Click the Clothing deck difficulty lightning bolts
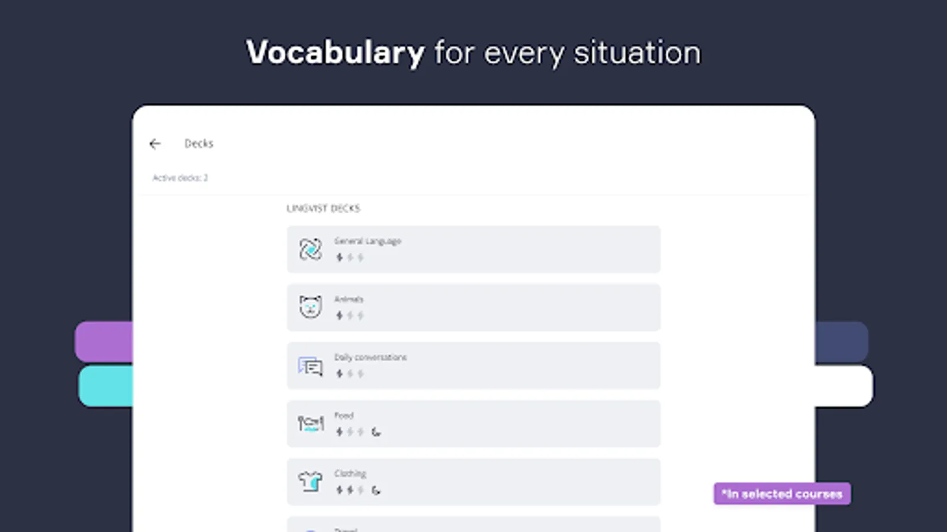The width and height of the screenshot is (947, 532). tap(350, 490)
